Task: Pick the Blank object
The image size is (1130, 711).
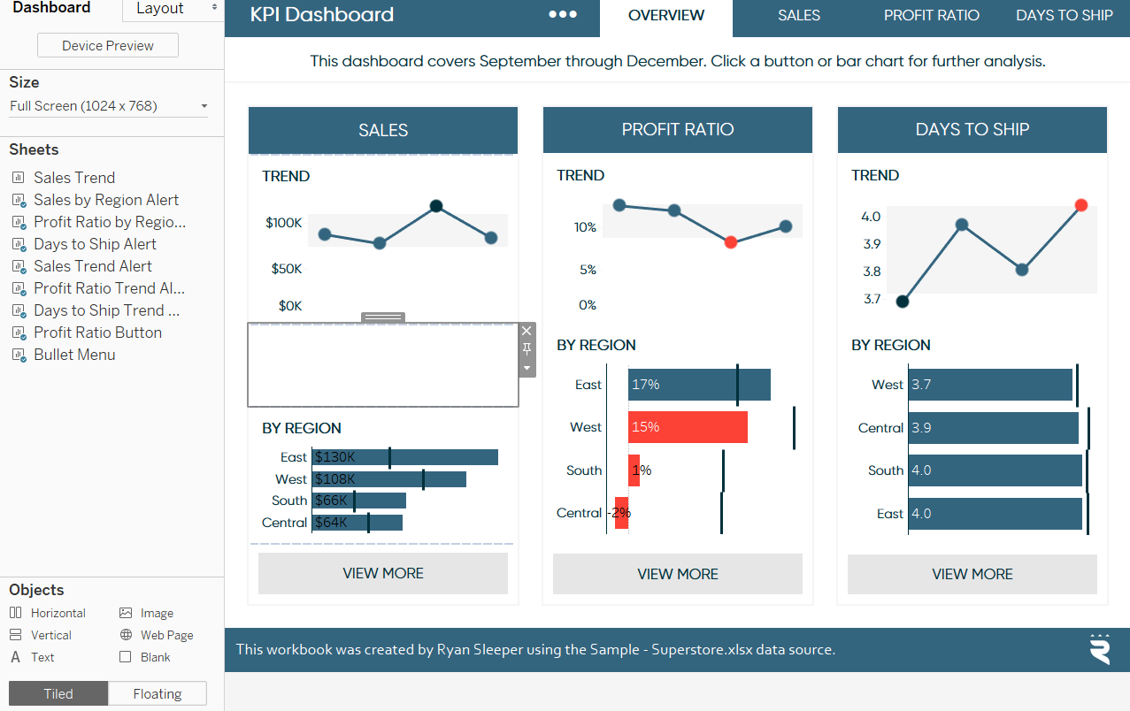Action: point(145,657)
